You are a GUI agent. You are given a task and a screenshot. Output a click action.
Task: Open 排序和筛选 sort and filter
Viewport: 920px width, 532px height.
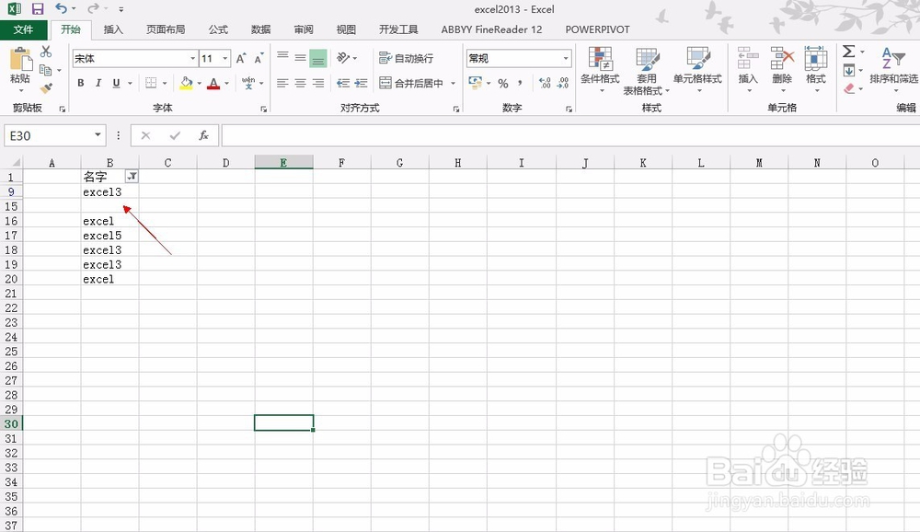[893, 71]
